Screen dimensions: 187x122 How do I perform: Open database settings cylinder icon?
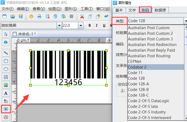(x=55, y=16)
